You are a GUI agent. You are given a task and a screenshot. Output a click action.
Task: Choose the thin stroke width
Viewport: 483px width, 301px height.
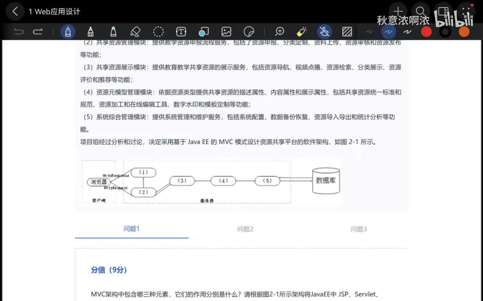(x=370, y=32)
